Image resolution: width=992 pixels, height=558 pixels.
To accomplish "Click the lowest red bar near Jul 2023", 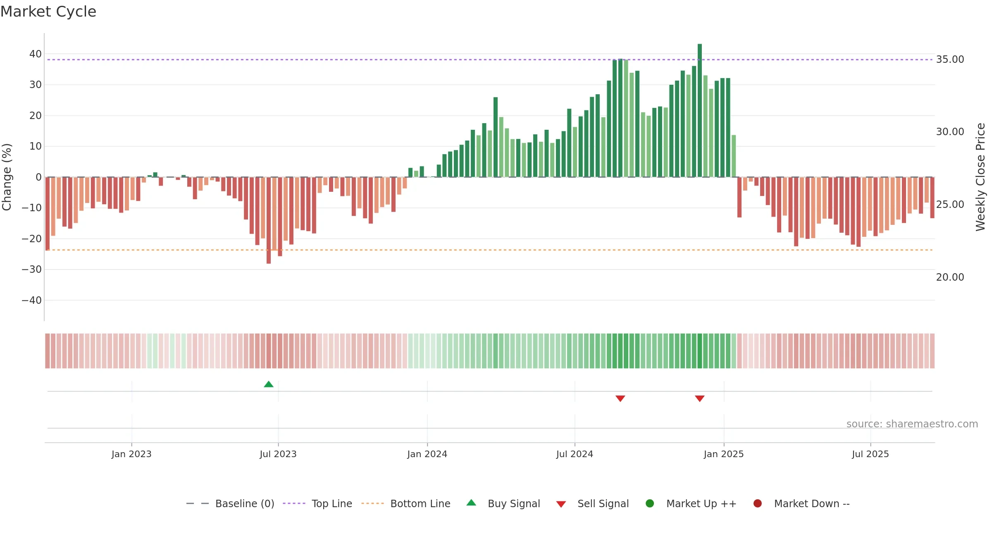I will tap(269, 220).
